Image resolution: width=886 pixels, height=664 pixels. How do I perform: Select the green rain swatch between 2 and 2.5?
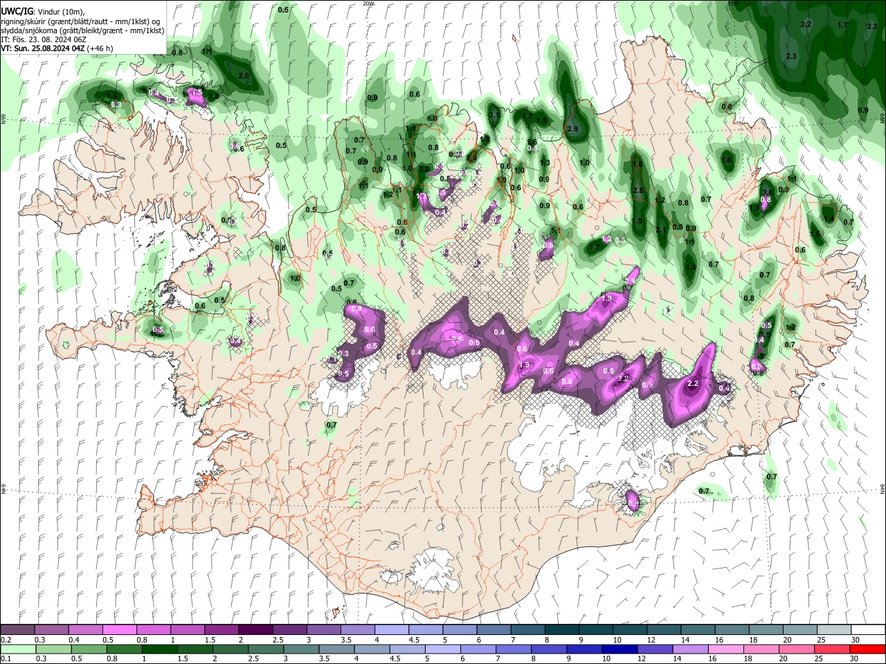(230, 649)
